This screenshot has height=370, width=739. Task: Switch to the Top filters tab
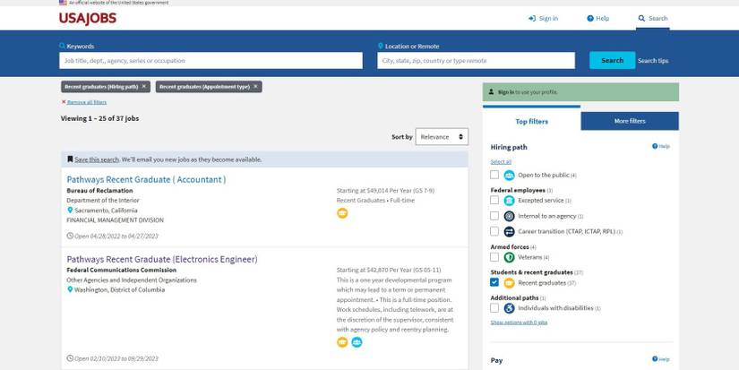(531, 121)
